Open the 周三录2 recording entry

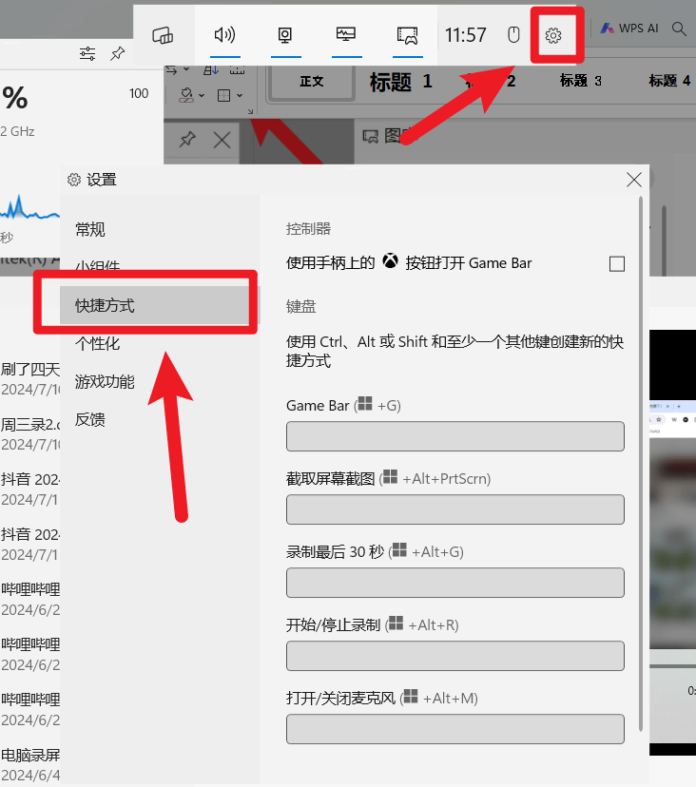pyautogui.click(x=30, y=434)
